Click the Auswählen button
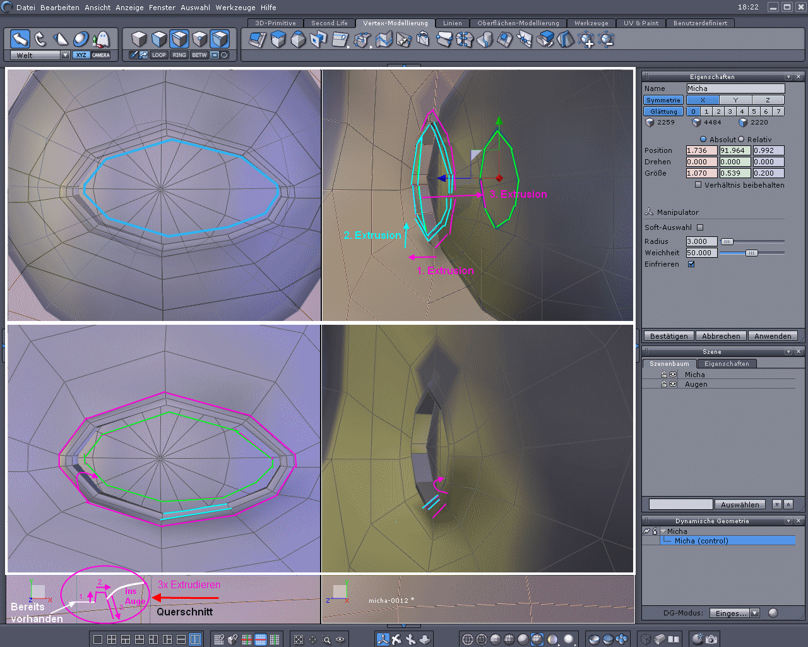This screenshot has width=808, height=647. coord(740,504)
